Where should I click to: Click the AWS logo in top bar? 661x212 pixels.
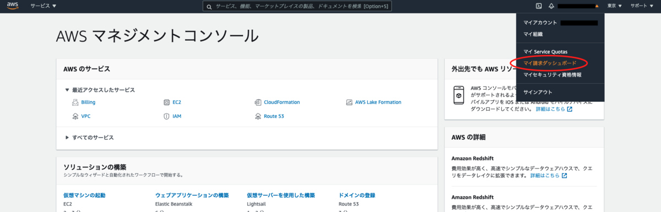coord(13,6)
